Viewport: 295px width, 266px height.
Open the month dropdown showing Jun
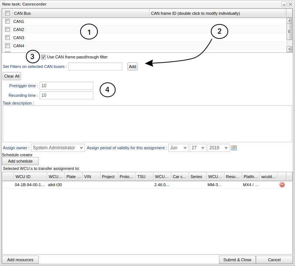click(x=178, y=148)
